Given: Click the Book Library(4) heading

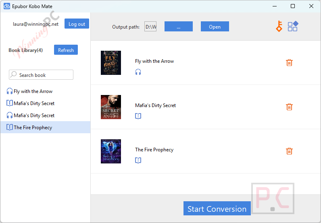Looking at the screenshot, I should 25,50.
